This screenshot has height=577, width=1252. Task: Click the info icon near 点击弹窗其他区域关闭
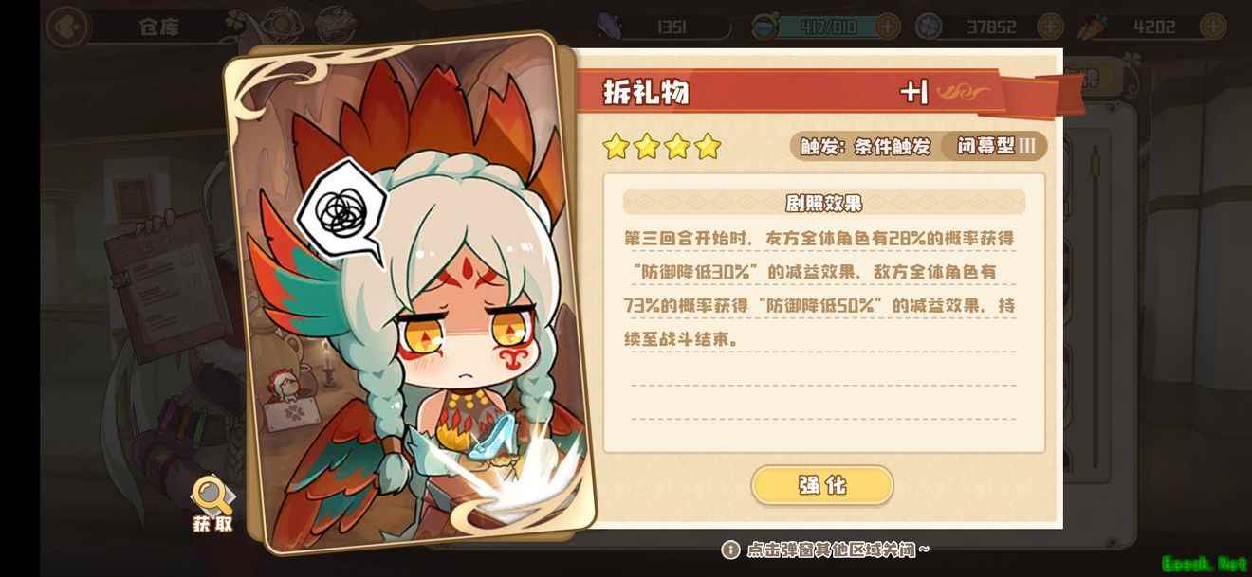coord(730,549)
